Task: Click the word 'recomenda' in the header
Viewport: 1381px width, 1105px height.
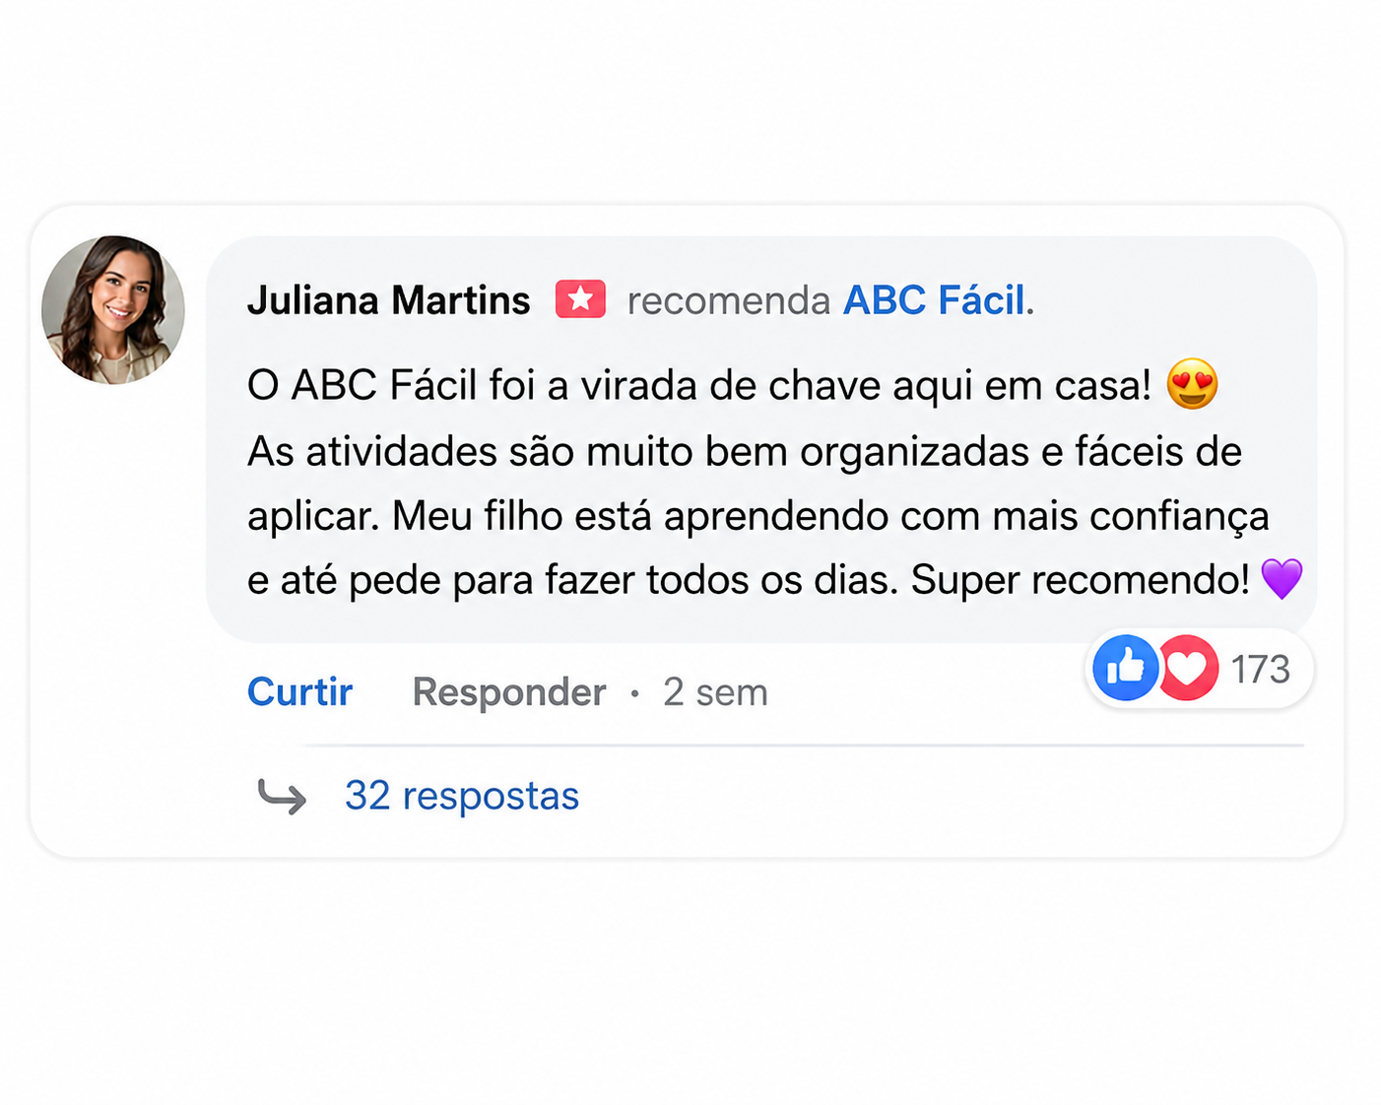Action: [729, 300]
